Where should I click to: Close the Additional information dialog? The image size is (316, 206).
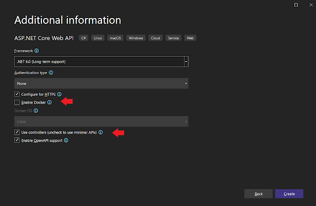[x=311, y=5]
